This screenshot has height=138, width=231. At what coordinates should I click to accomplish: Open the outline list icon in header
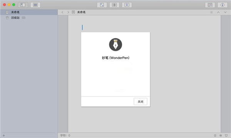[x=211, y=12]
